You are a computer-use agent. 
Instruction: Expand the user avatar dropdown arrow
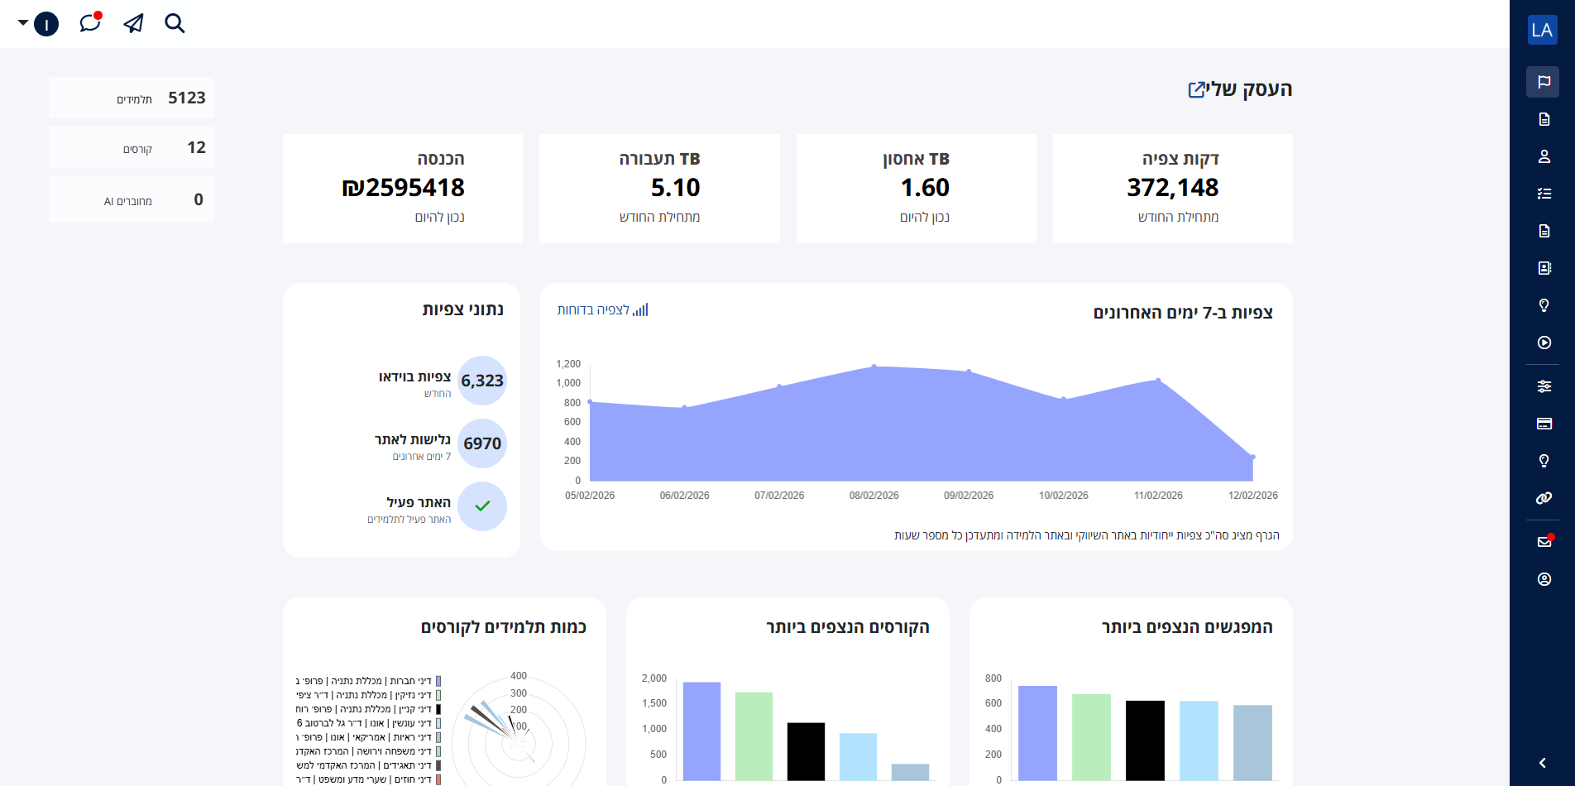coord(23,23)
